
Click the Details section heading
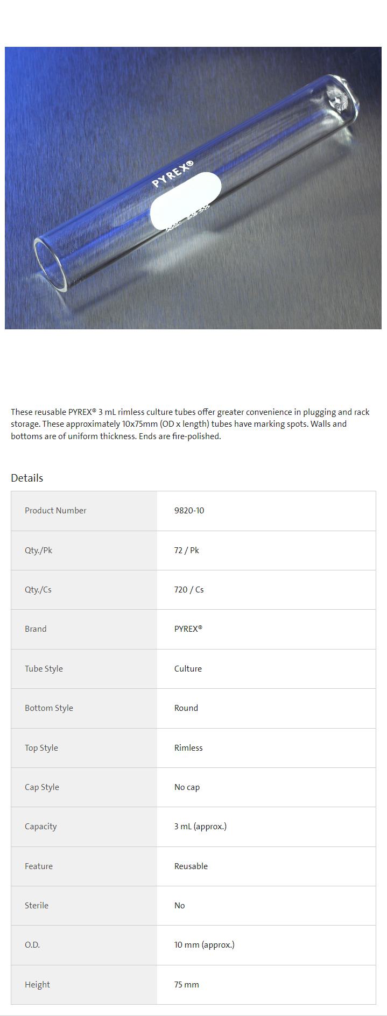tap(27, 478)
